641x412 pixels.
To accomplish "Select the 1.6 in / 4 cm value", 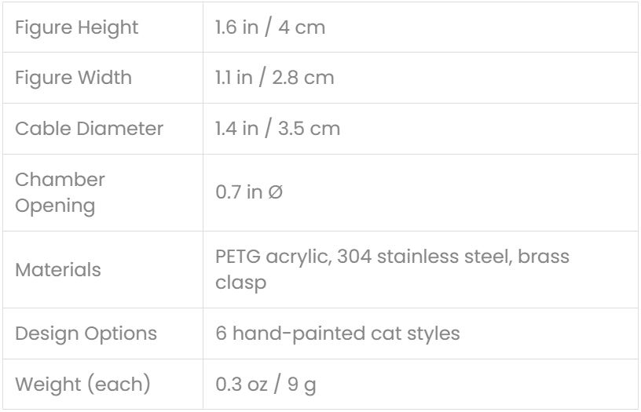I will (x=270, y=27).
